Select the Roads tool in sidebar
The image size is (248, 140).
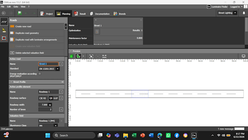click(x=4, y=22)
